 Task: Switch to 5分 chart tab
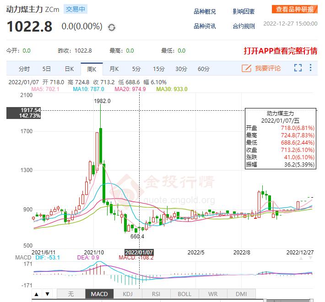136,69
